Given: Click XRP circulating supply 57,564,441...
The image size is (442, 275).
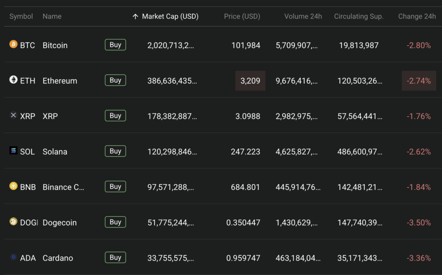Looking at the screenshot, I should pyautogui.click(x=360, y=116).
